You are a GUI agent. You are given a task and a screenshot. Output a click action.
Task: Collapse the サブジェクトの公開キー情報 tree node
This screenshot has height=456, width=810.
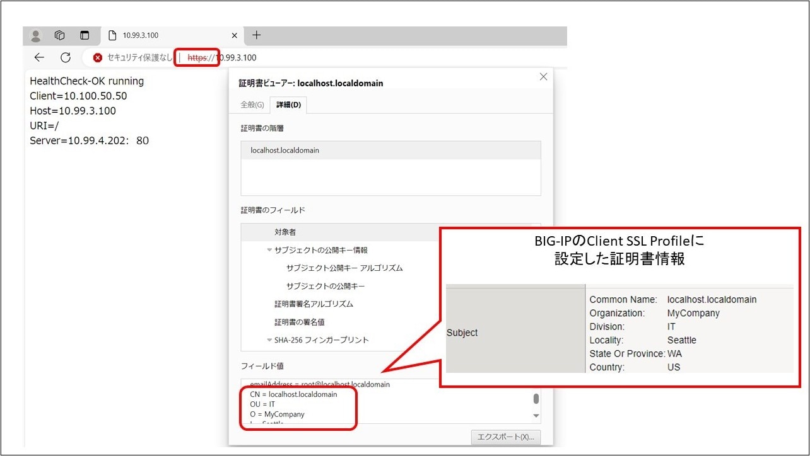click(269, 250)
